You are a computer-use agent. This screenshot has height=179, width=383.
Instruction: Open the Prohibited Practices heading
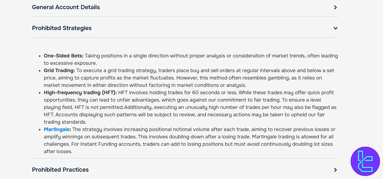point(60,170)
